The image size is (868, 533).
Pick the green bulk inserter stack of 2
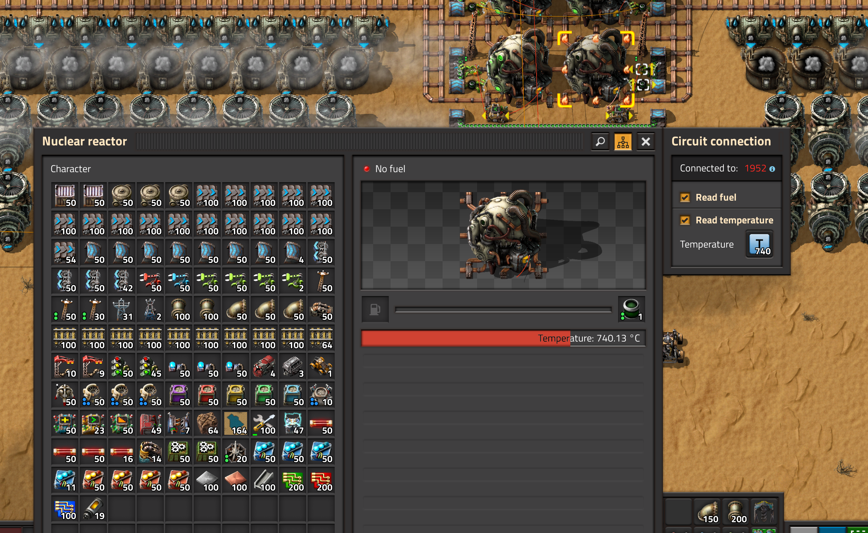tap(293, 281)
